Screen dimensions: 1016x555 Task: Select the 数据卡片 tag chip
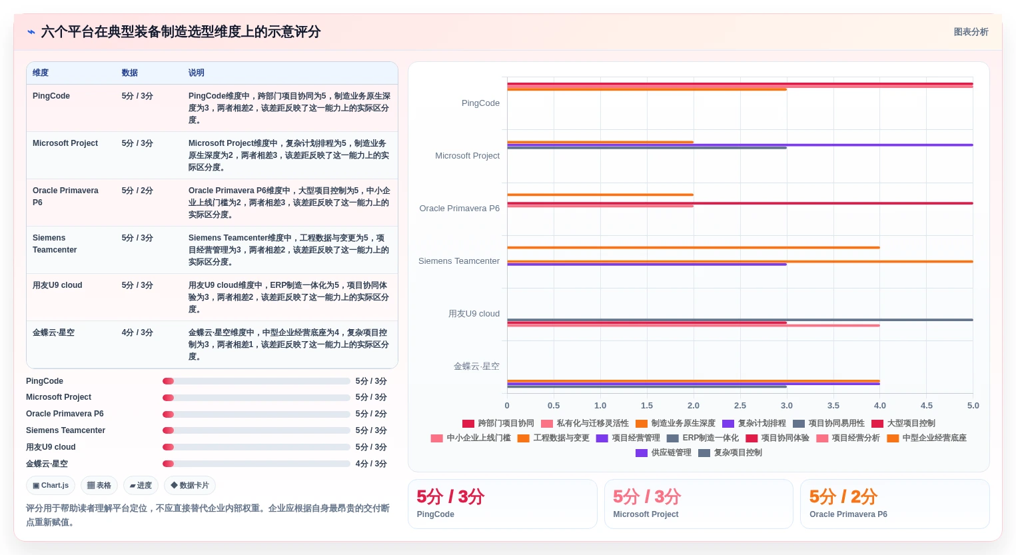tap(190, 486)
